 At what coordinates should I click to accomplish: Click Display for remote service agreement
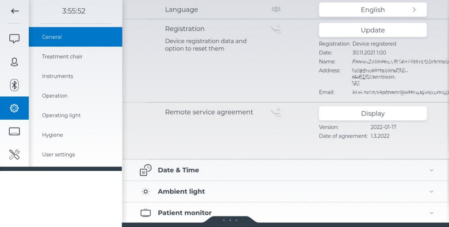(372, 113)
